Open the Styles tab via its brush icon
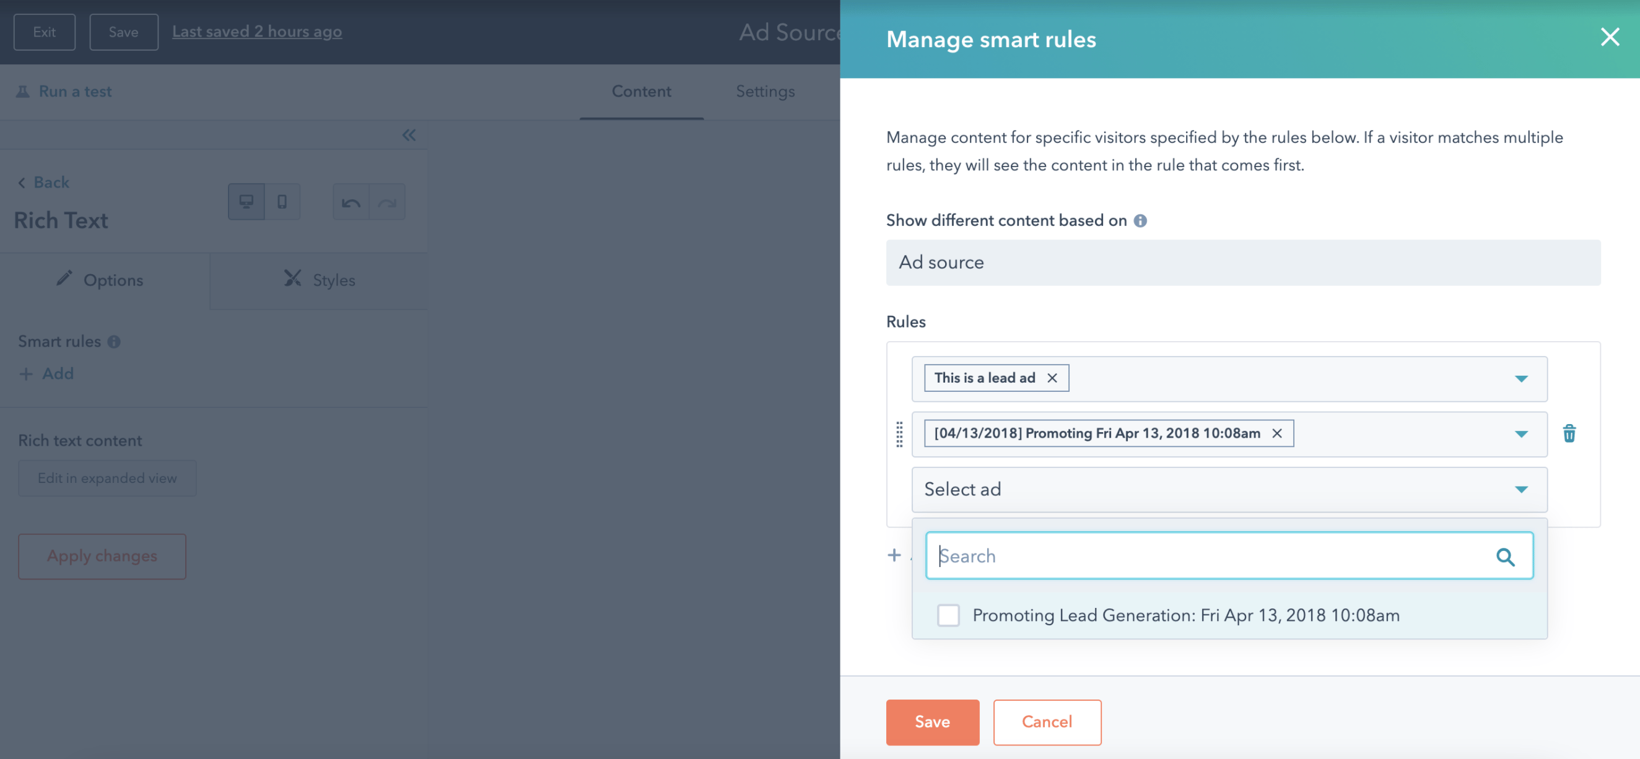1640x759 pixels. pyautogui.click(x=292, y=279)
